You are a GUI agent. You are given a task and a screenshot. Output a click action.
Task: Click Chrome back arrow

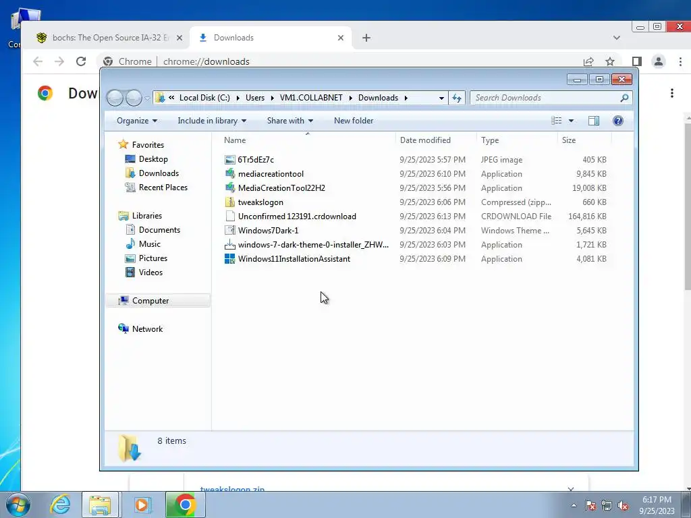point(38,61)
